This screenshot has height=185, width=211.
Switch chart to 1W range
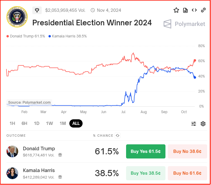pos(49,123)
